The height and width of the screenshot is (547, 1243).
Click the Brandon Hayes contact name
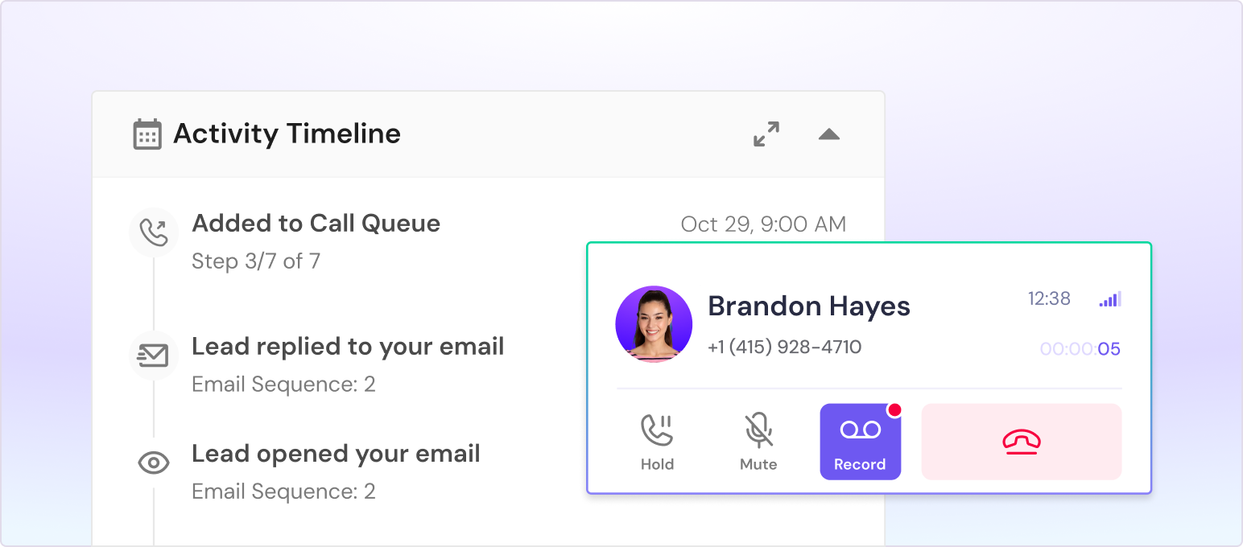pos(809,306)
